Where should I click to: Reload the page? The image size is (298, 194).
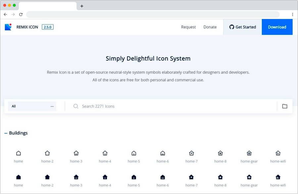pos(21,15)
